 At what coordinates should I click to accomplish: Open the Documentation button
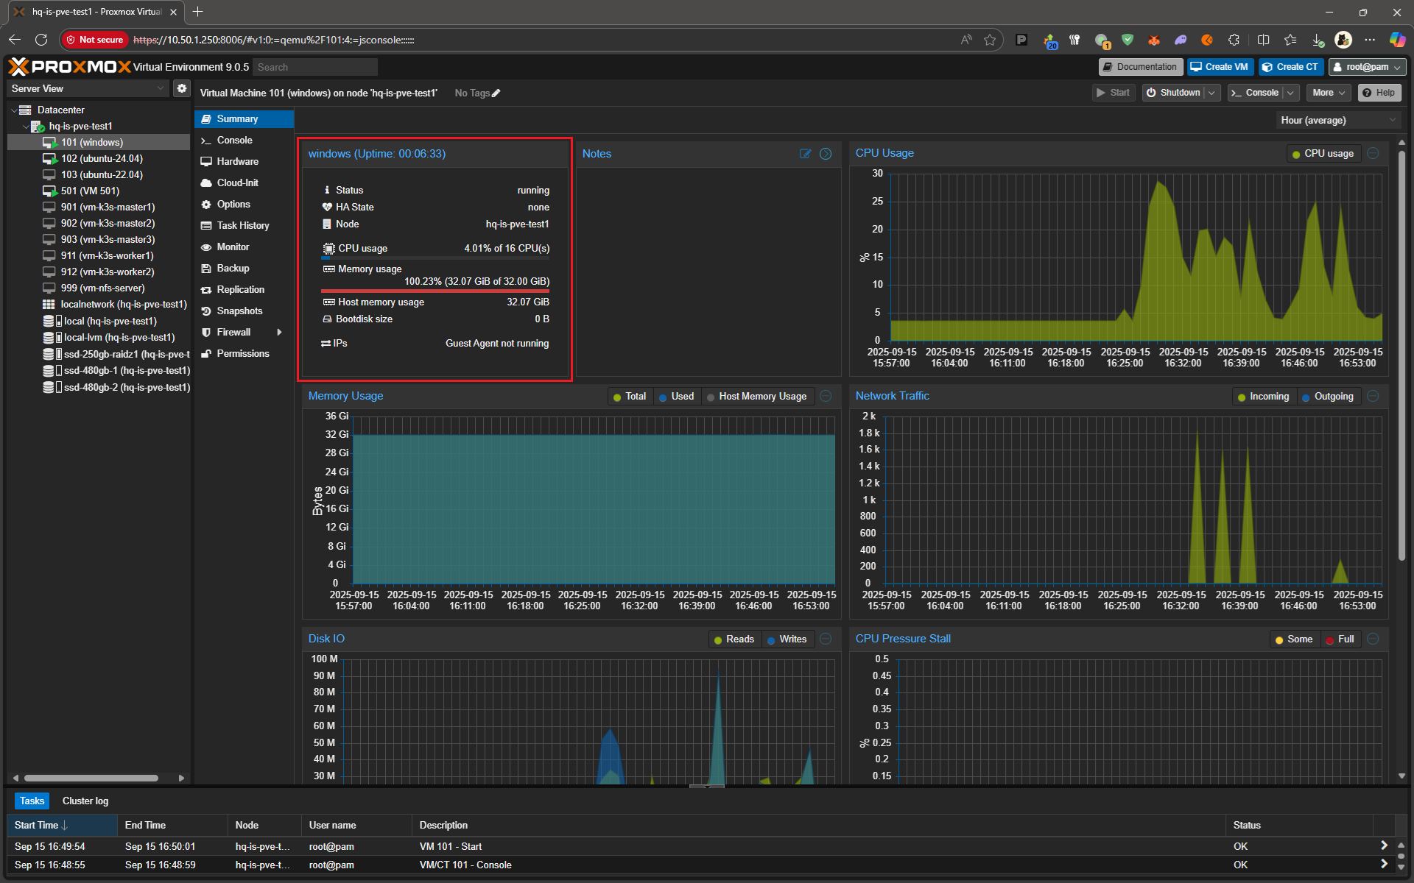pyautogui.click(x=1140, y=67)
